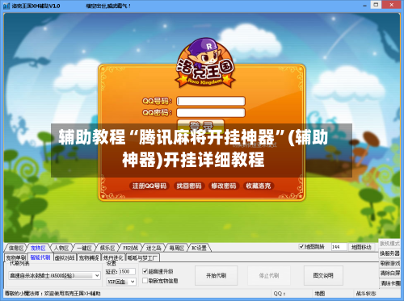Click the 清除白屏 button
Screen dimensions: 404x301
pyautogui.click(x=389, y=274)
